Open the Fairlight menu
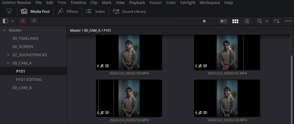 188,3
